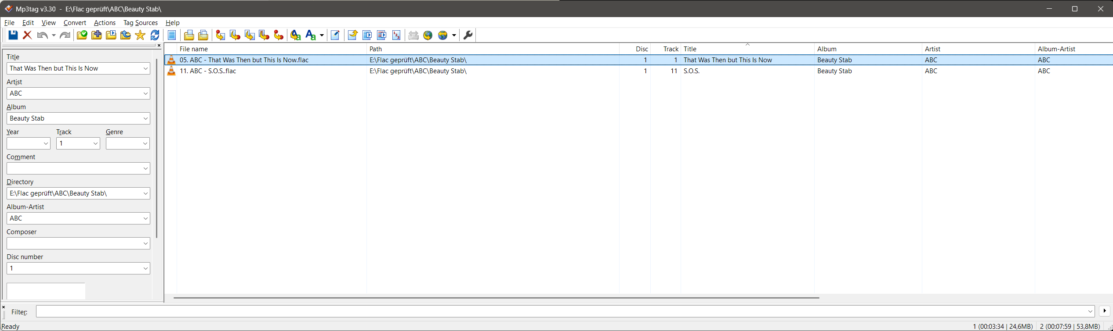Expand the tag sources dropdown arrow
This screenshot has height=331, width=1113.
pos(454,35)
